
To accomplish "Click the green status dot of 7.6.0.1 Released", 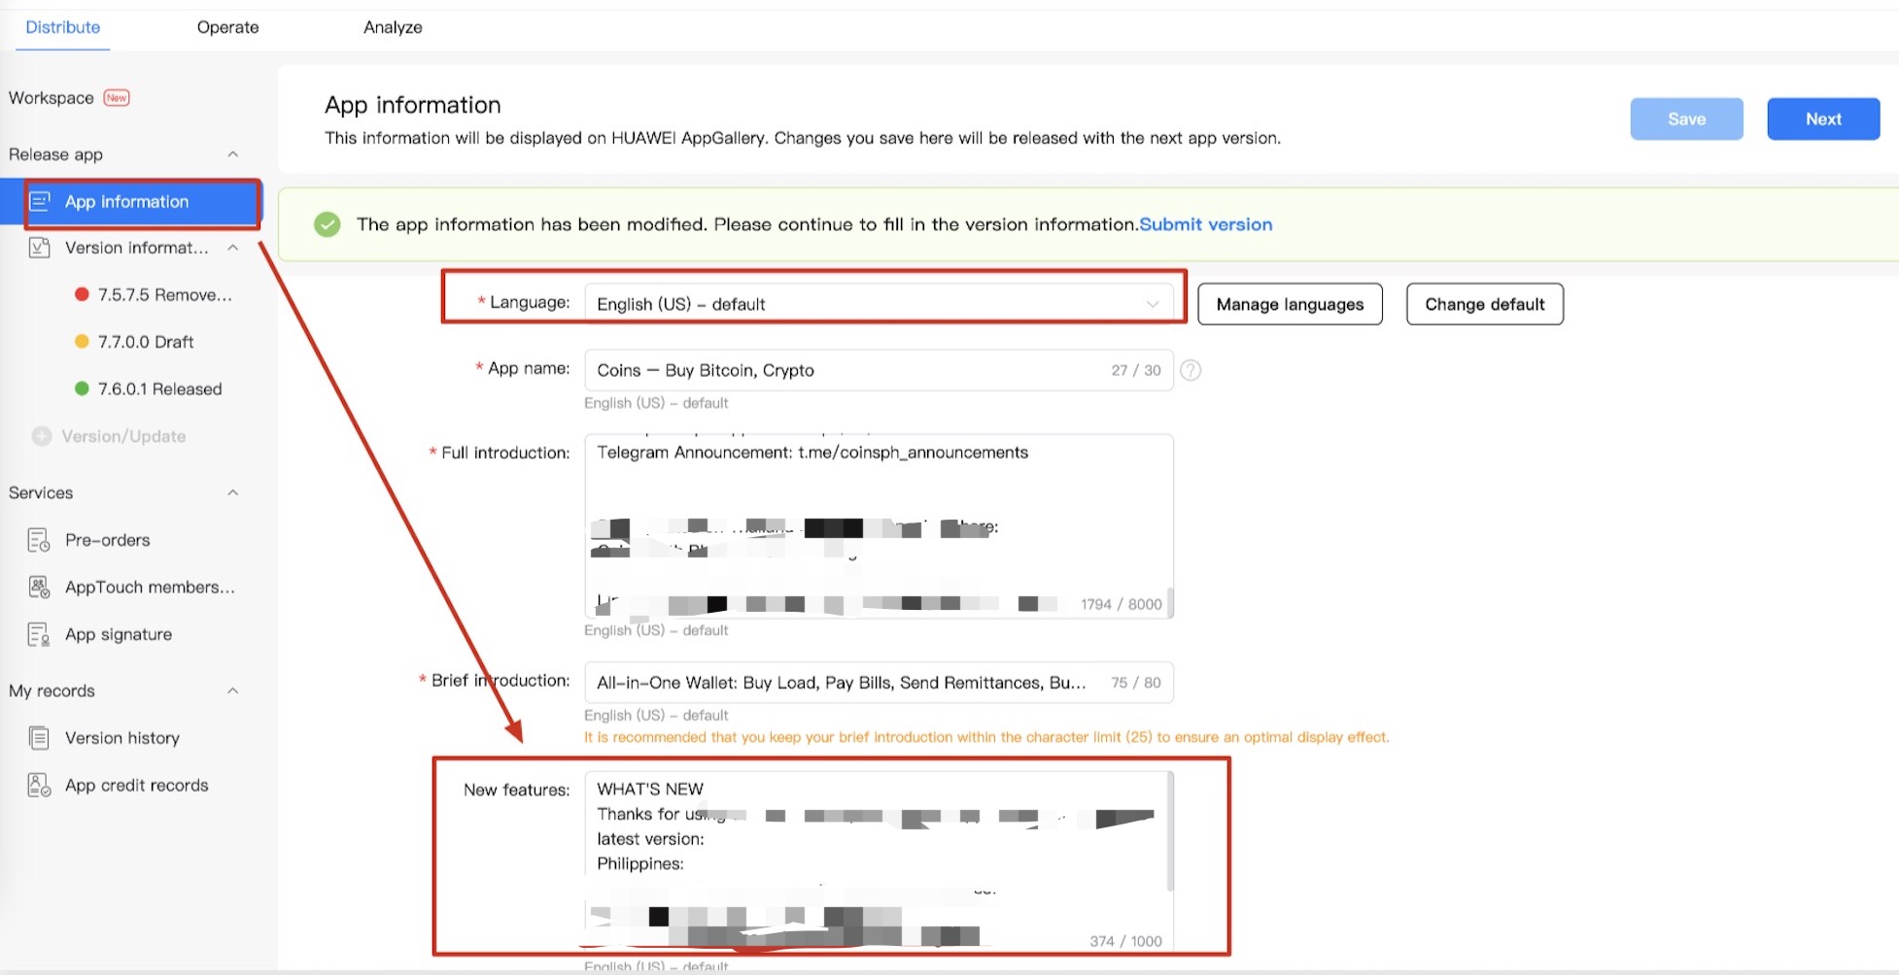I will point(82,388).
